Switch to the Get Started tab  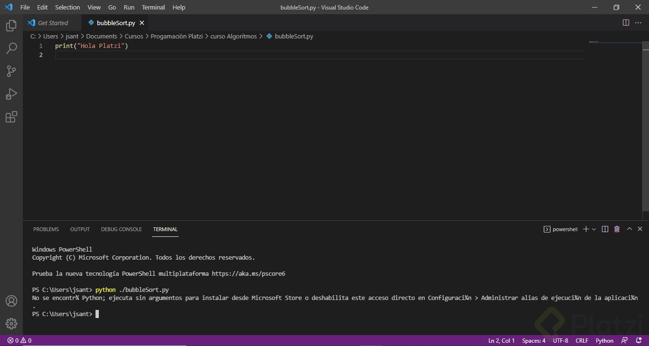(52, 23)
